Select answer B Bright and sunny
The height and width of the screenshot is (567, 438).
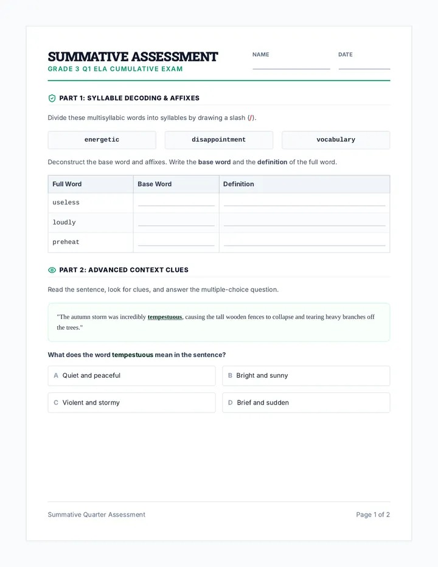click(x=306, y=376)
